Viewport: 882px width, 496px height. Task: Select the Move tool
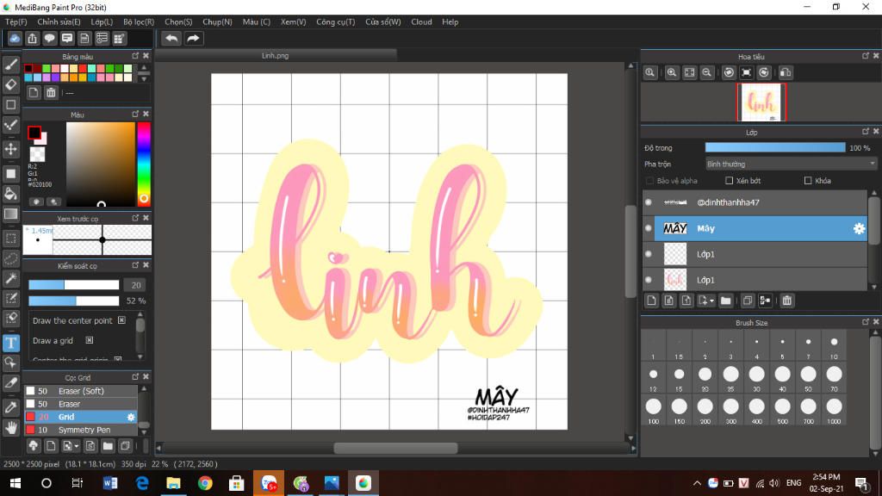10,149
